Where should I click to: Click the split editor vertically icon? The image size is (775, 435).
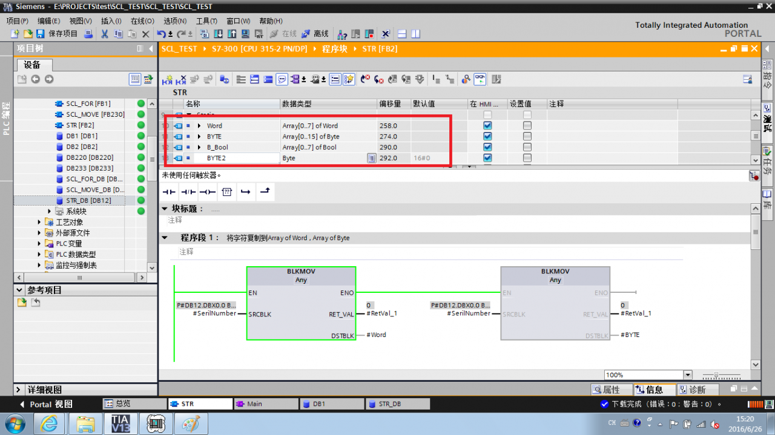[415, 34]
